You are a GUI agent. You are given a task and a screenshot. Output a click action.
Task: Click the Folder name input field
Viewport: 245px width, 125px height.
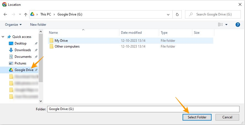point(143,109)
